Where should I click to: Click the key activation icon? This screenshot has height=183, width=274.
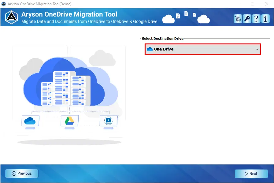(247, 19)
